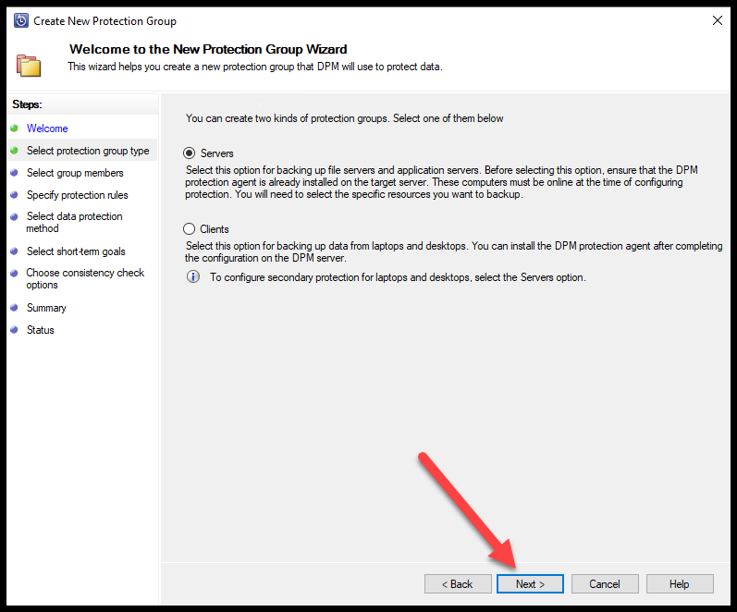
Task: Click Next to continue the wizard
Action: [530, 583]
